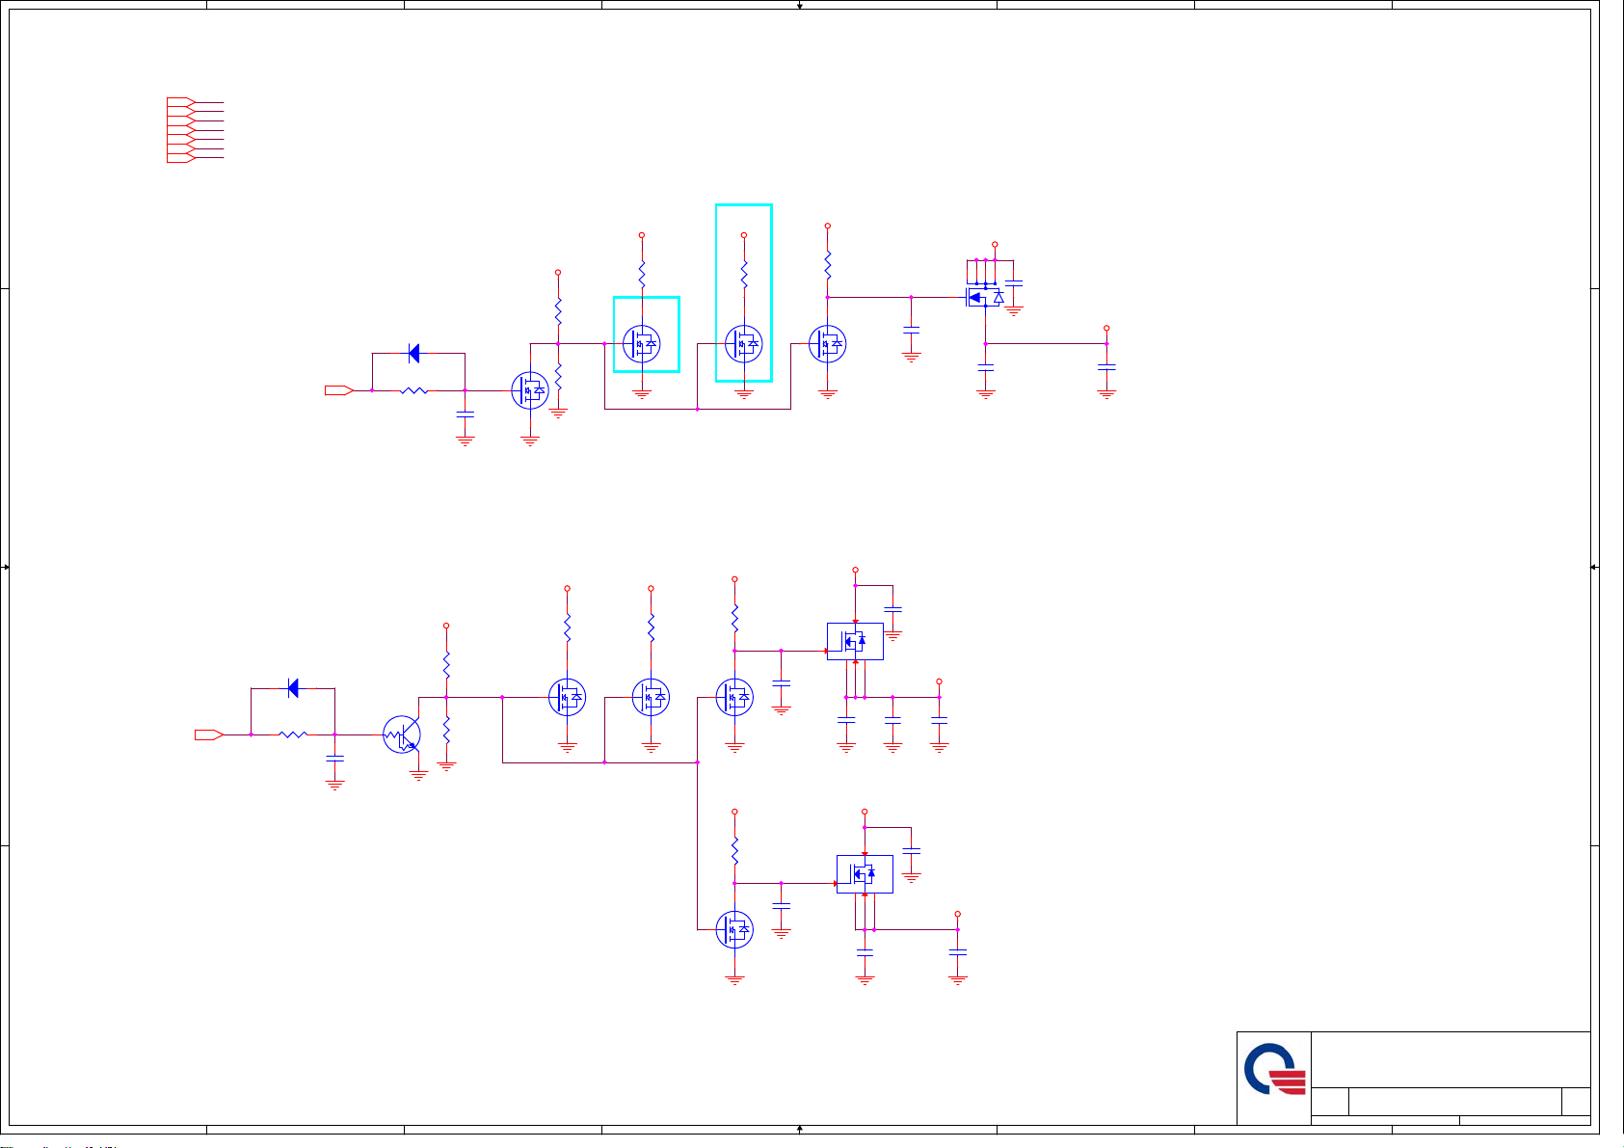This screenshot has height=1148, width=1624.
Task: Select the diode in the upper circuit
Action: tap(414, 354)
